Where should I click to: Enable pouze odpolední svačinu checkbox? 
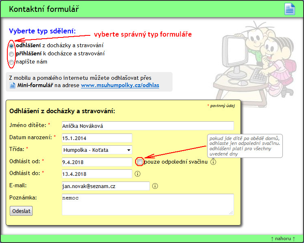(x=140, y=162)
